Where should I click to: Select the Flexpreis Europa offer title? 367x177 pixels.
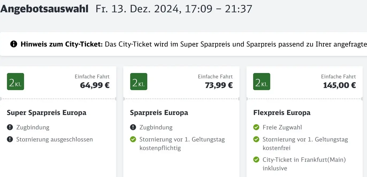pos(282,113)
